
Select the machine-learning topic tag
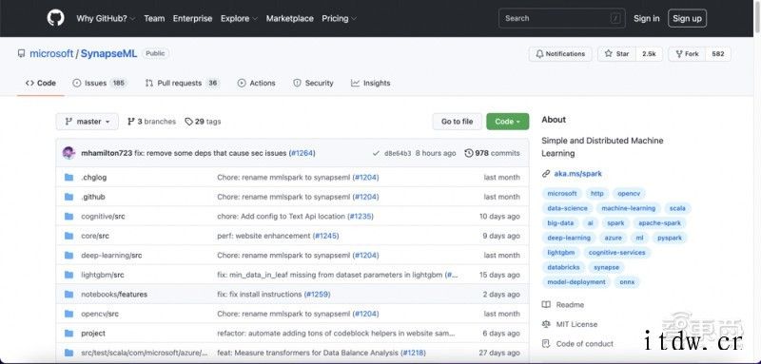(x=628, y=208)
